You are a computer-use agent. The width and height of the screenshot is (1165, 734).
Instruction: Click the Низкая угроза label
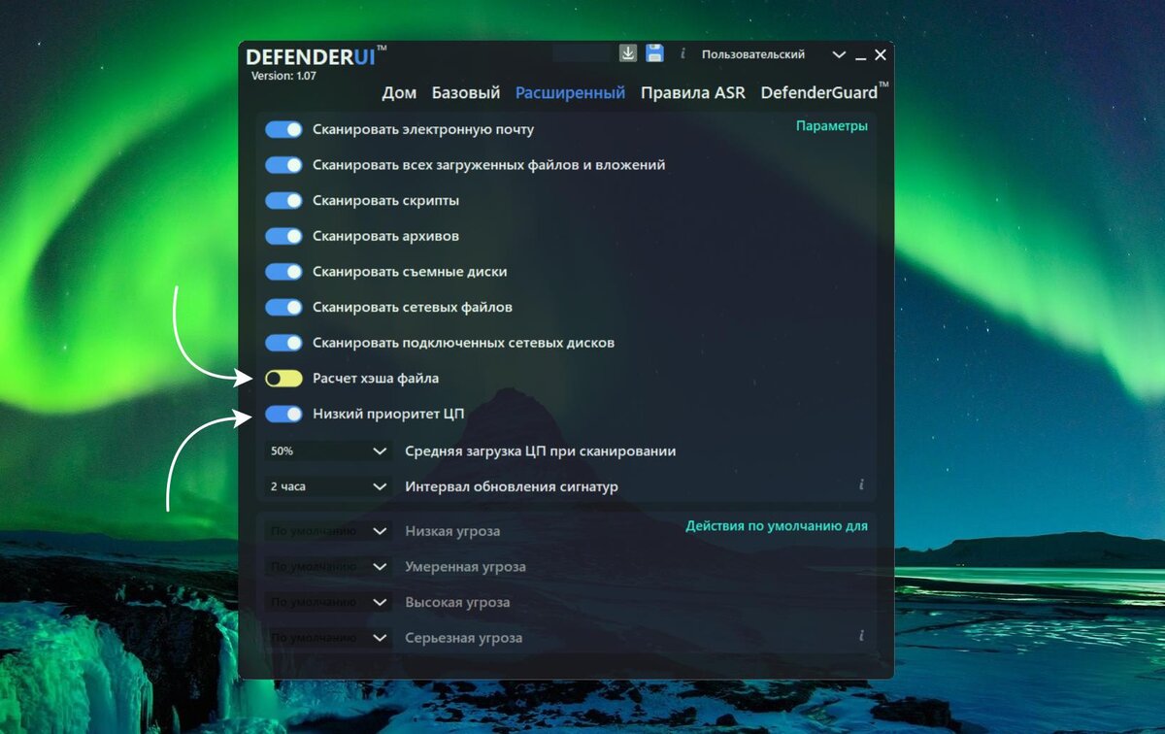pyautogui.click(x=452, y=531)
